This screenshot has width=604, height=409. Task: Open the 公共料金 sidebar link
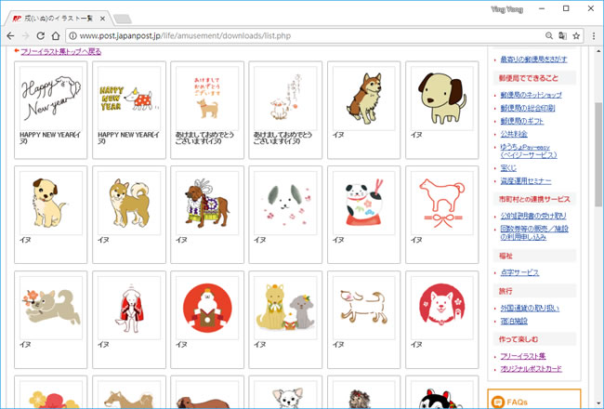point(514,134)
